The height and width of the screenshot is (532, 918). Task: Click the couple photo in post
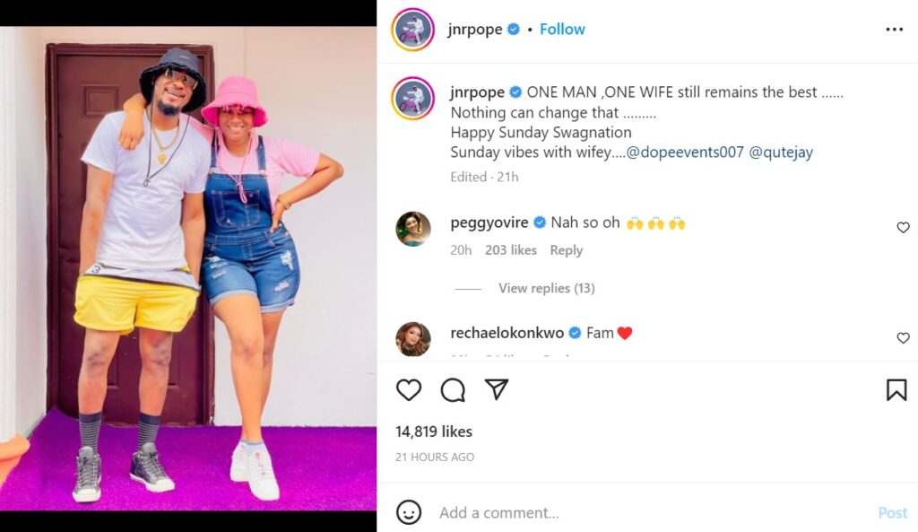coord(188,267)
